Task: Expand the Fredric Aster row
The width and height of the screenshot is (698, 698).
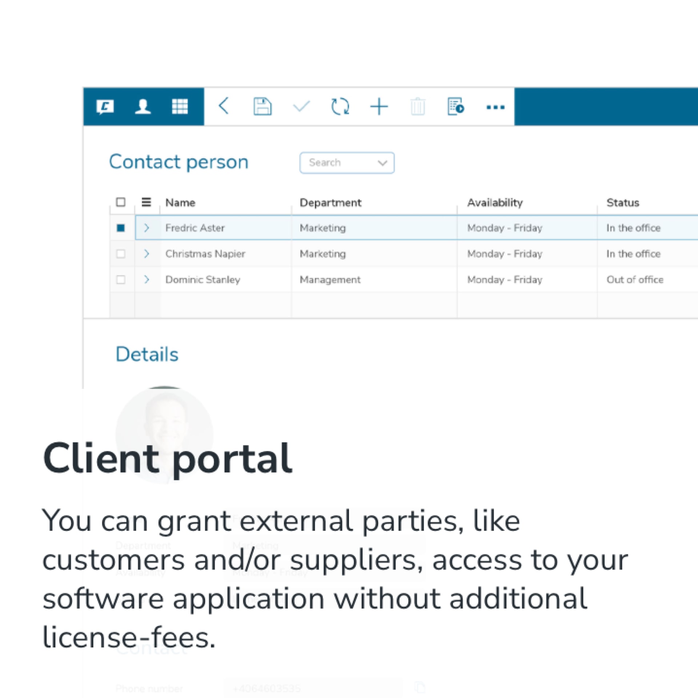Action: (x=147, y=228)
